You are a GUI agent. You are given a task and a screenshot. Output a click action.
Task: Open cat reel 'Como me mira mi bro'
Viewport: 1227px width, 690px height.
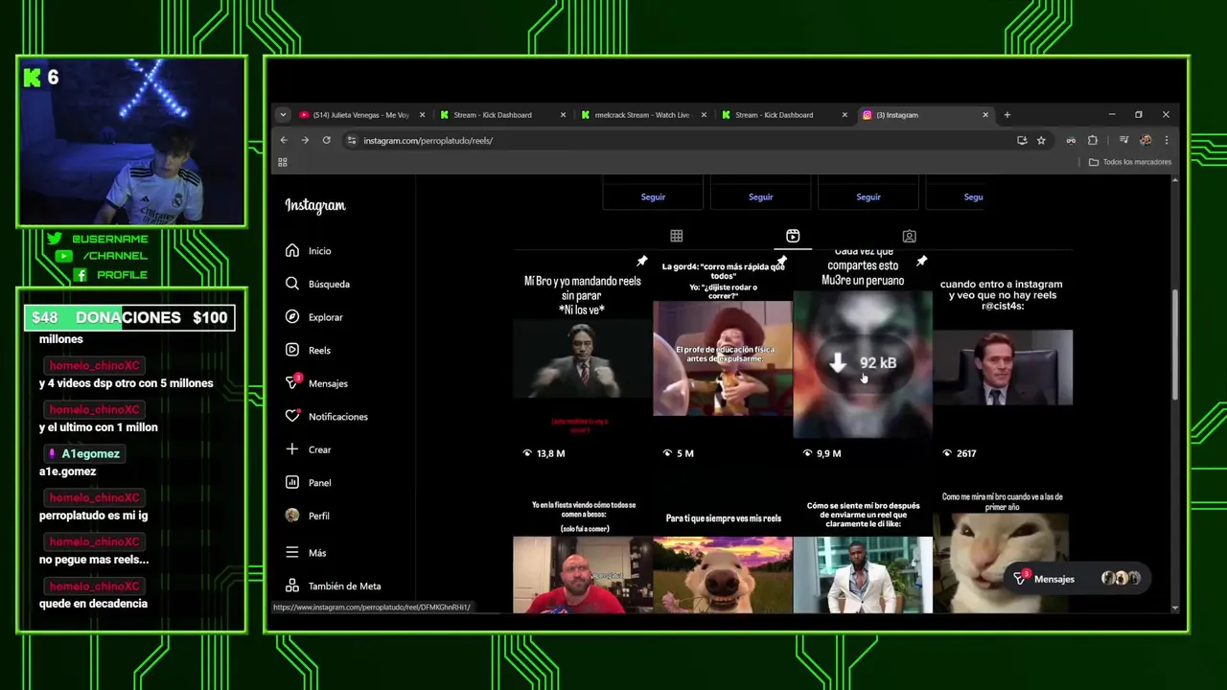tap(1003, 552)
